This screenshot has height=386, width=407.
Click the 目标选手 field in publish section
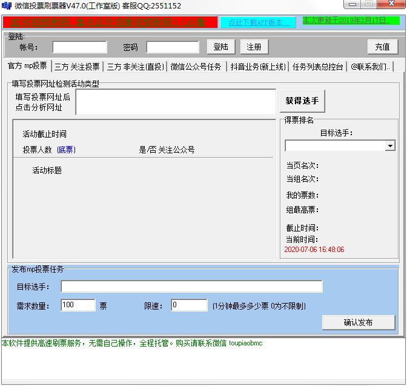pyautogui.click(x=191, y=287)
